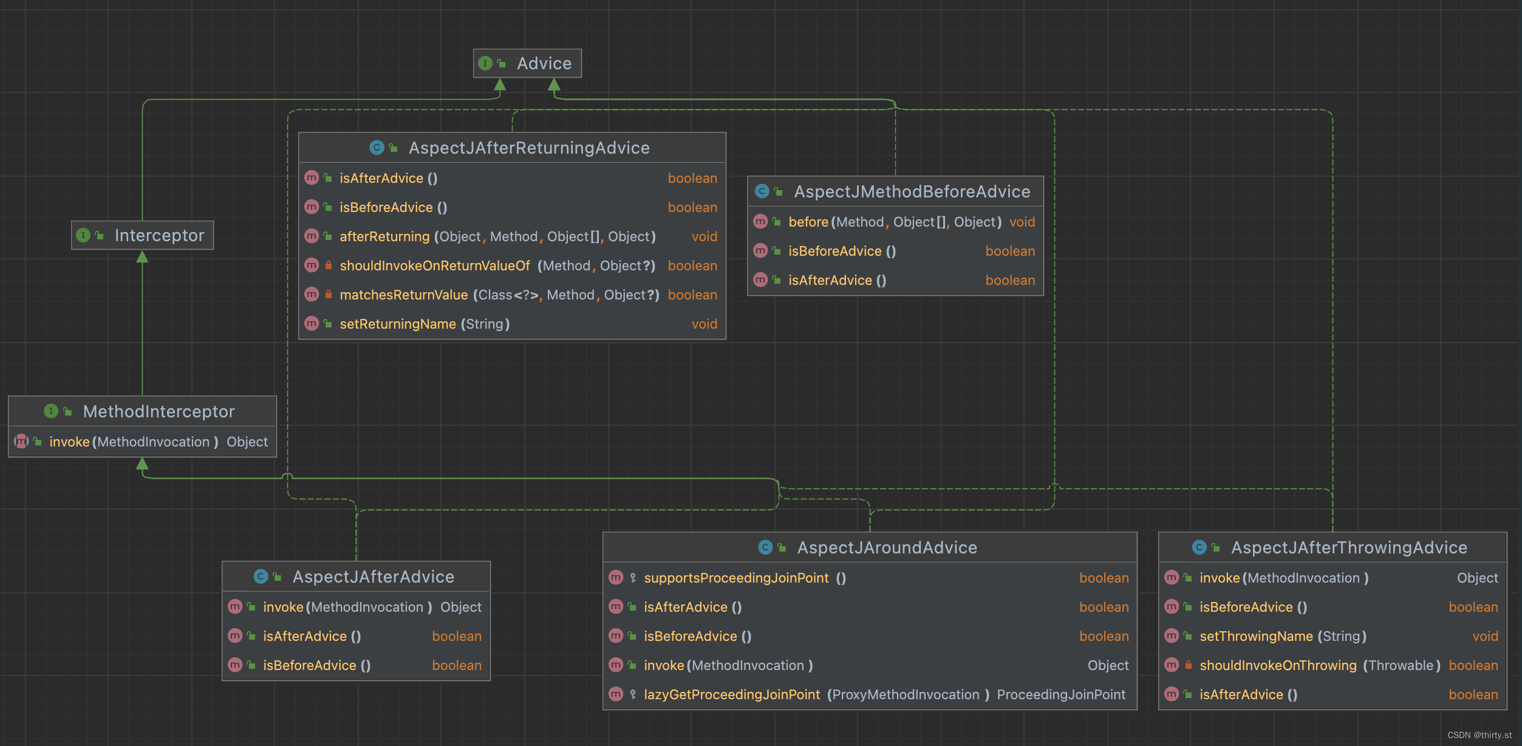Select the AspectJAfterAdvice class header
The height and width of the screenshot is (746, 1522).
pos(373,577)
